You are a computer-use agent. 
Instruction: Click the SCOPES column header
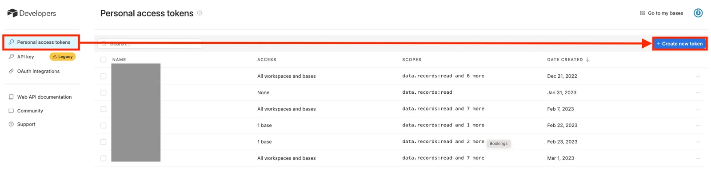(x=412, y=60)
